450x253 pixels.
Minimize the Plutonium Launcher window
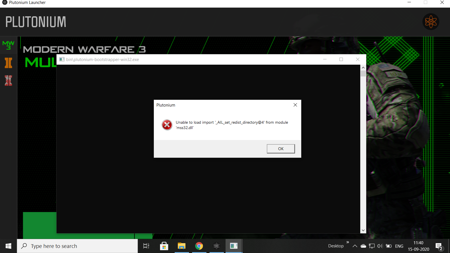tap(409, 3)
